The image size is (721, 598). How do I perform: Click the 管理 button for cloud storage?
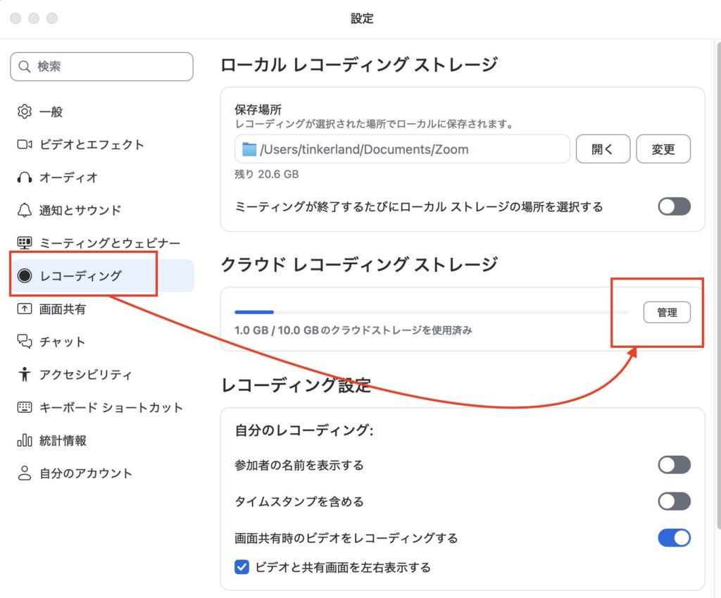[x=666, y=313]
